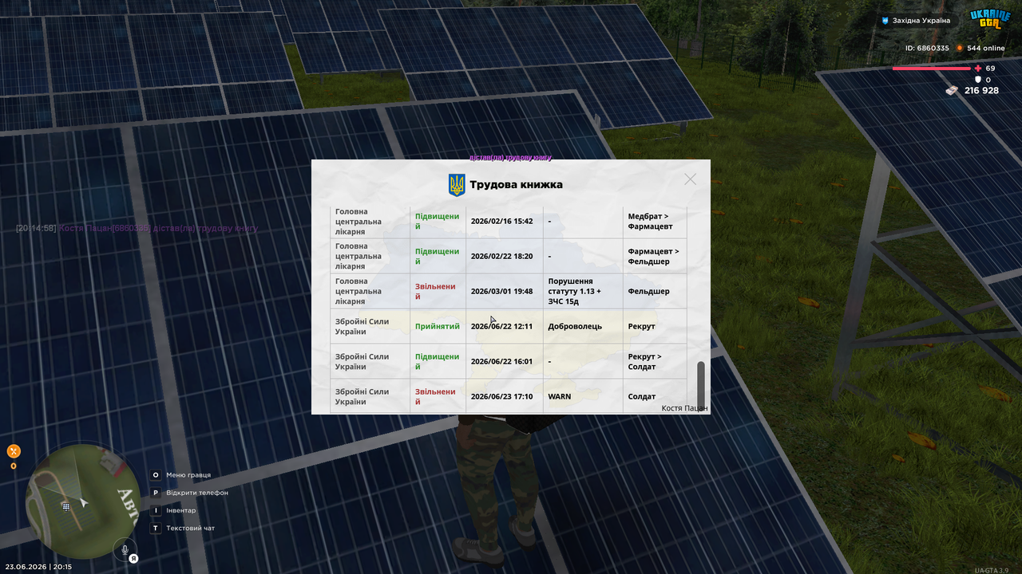Click the orange online players dot

click(x=960, y=48)
